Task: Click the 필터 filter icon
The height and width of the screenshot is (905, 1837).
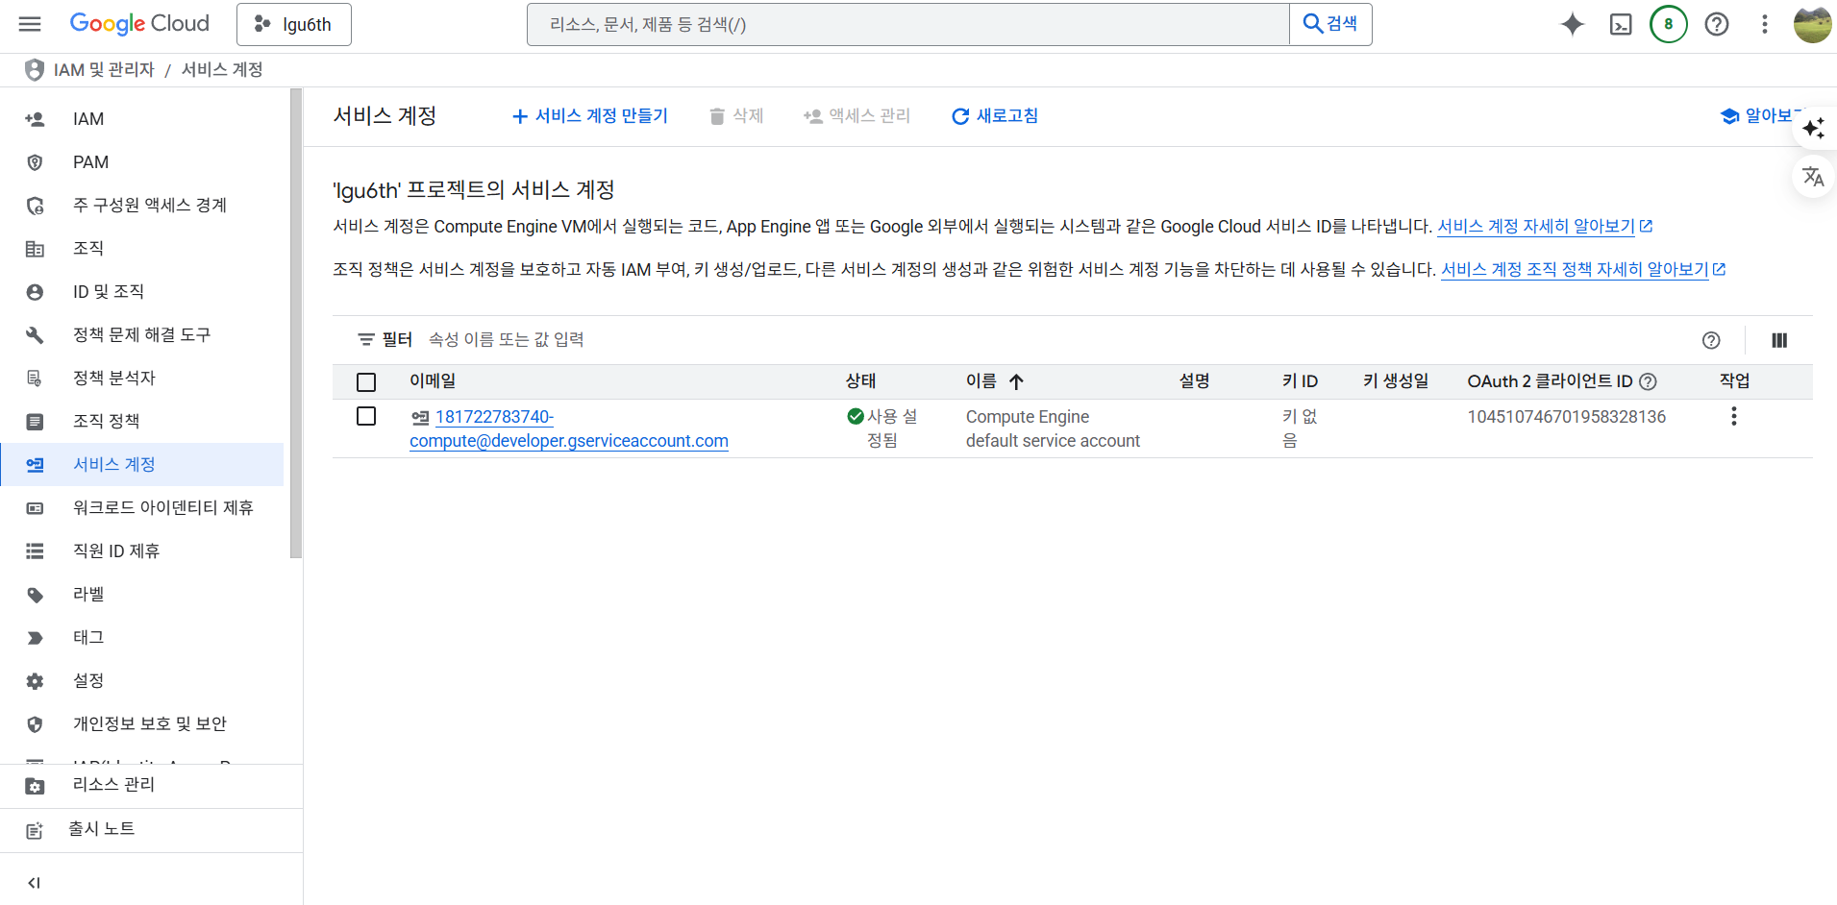Action: 366,340
